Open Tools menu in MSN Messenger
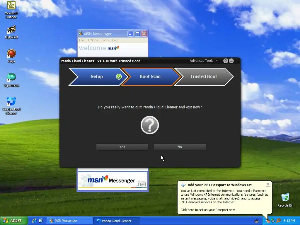300x225 pixels. pos(105,40)
